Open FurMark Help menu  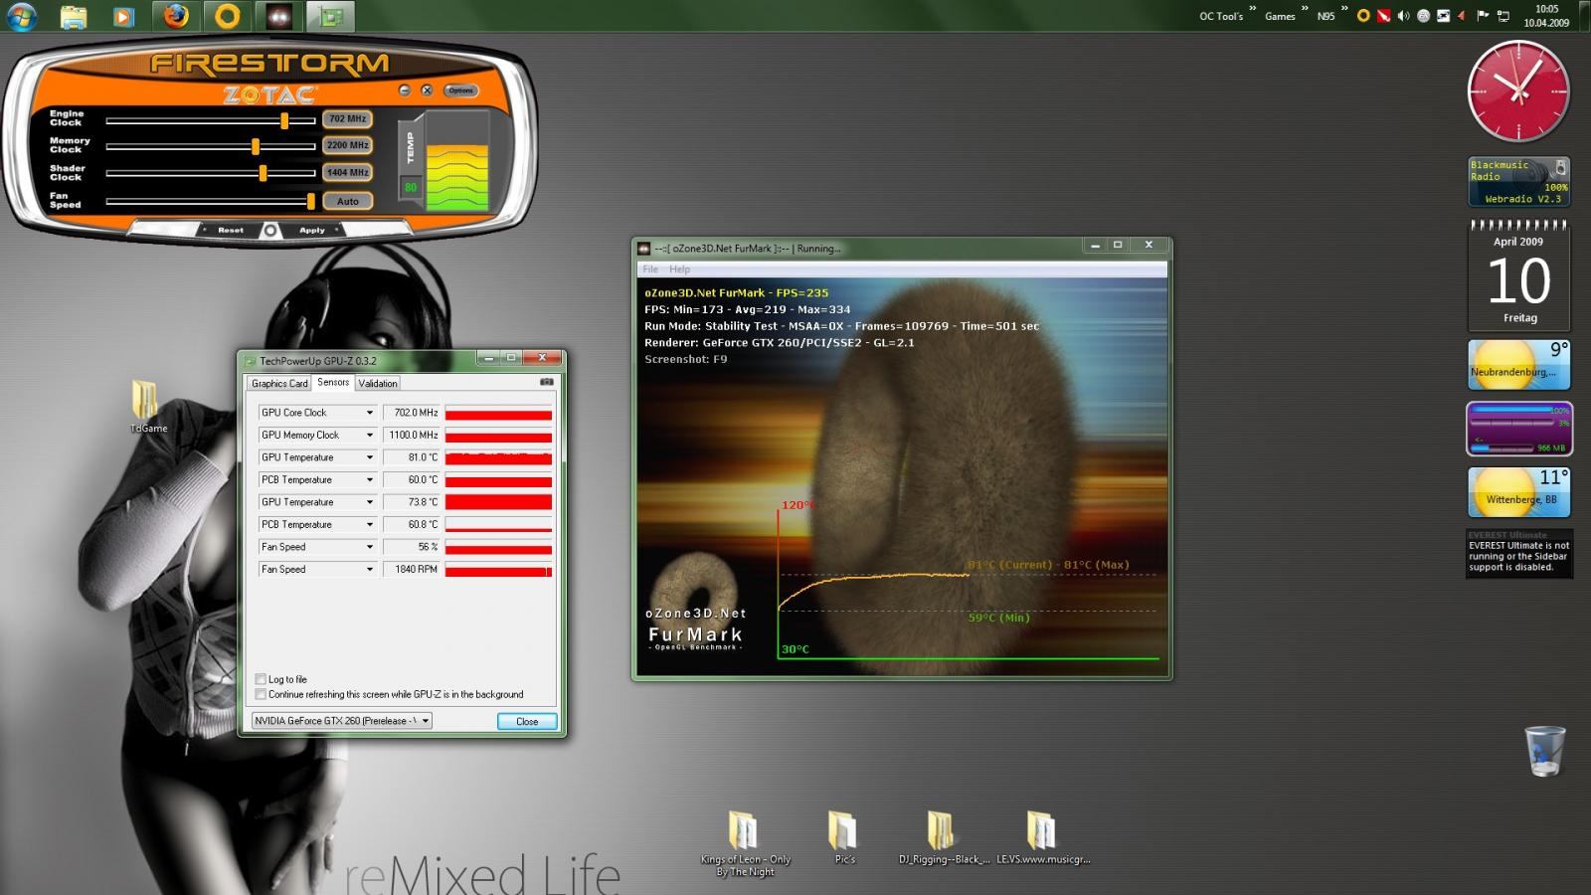[x=679, y=269]
